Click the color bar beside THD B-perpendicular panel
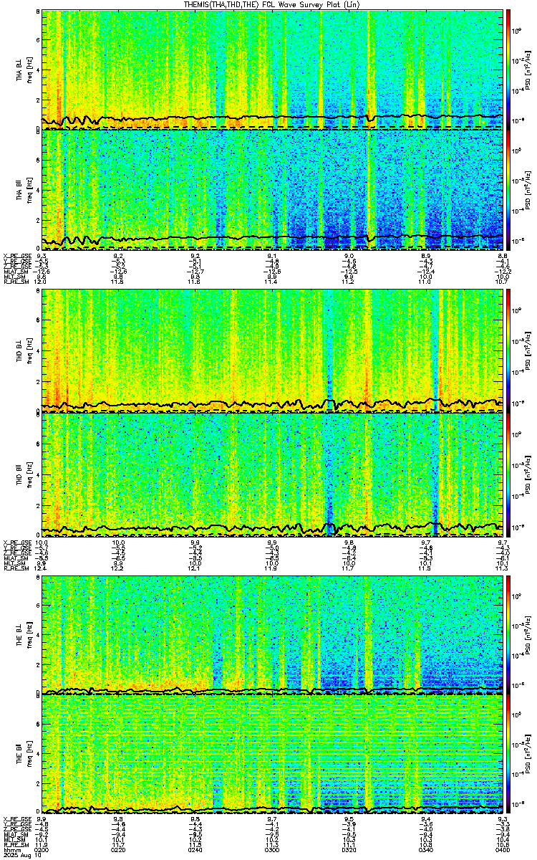The image size is (537, 860). (x=508, y=351)
